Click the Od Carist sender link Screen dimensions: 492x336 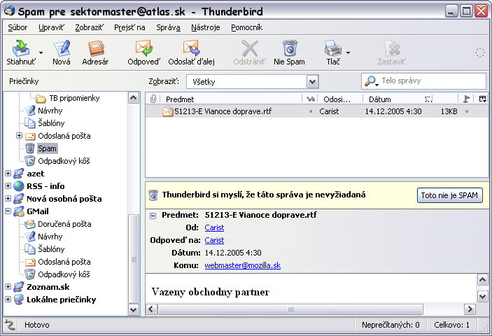pyautogui.click(x=214, y=227)
